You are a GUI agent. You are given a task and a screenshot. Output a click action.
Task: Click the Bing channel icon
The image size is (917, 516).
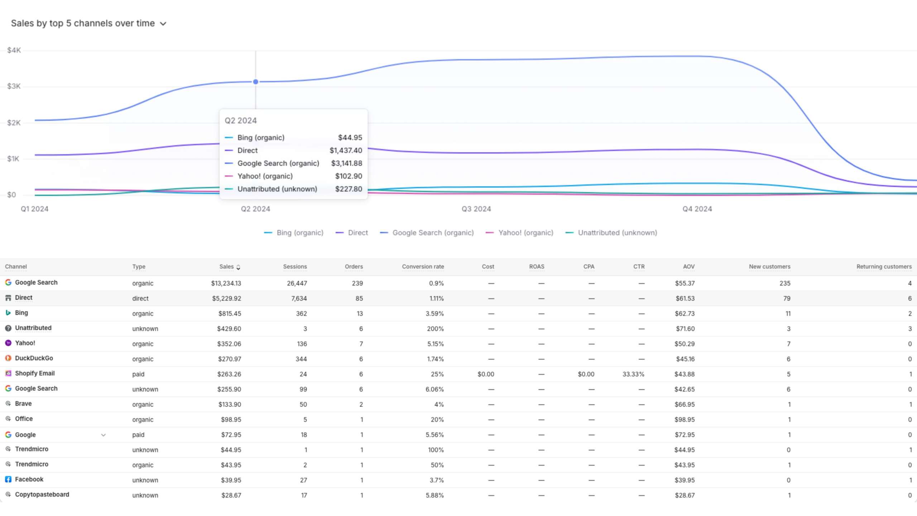[x=8, y=313]
